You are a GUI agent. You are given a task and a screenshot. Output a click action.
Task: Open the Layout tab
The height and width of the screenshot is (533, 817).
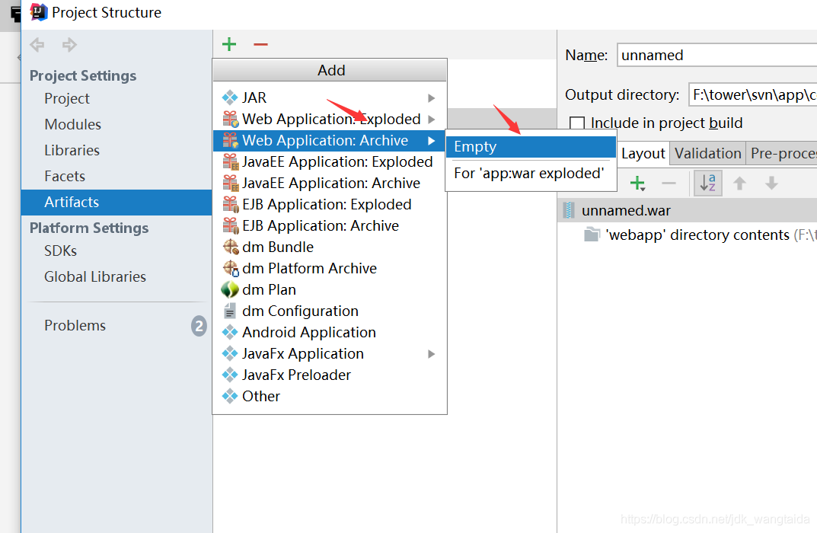643,153
